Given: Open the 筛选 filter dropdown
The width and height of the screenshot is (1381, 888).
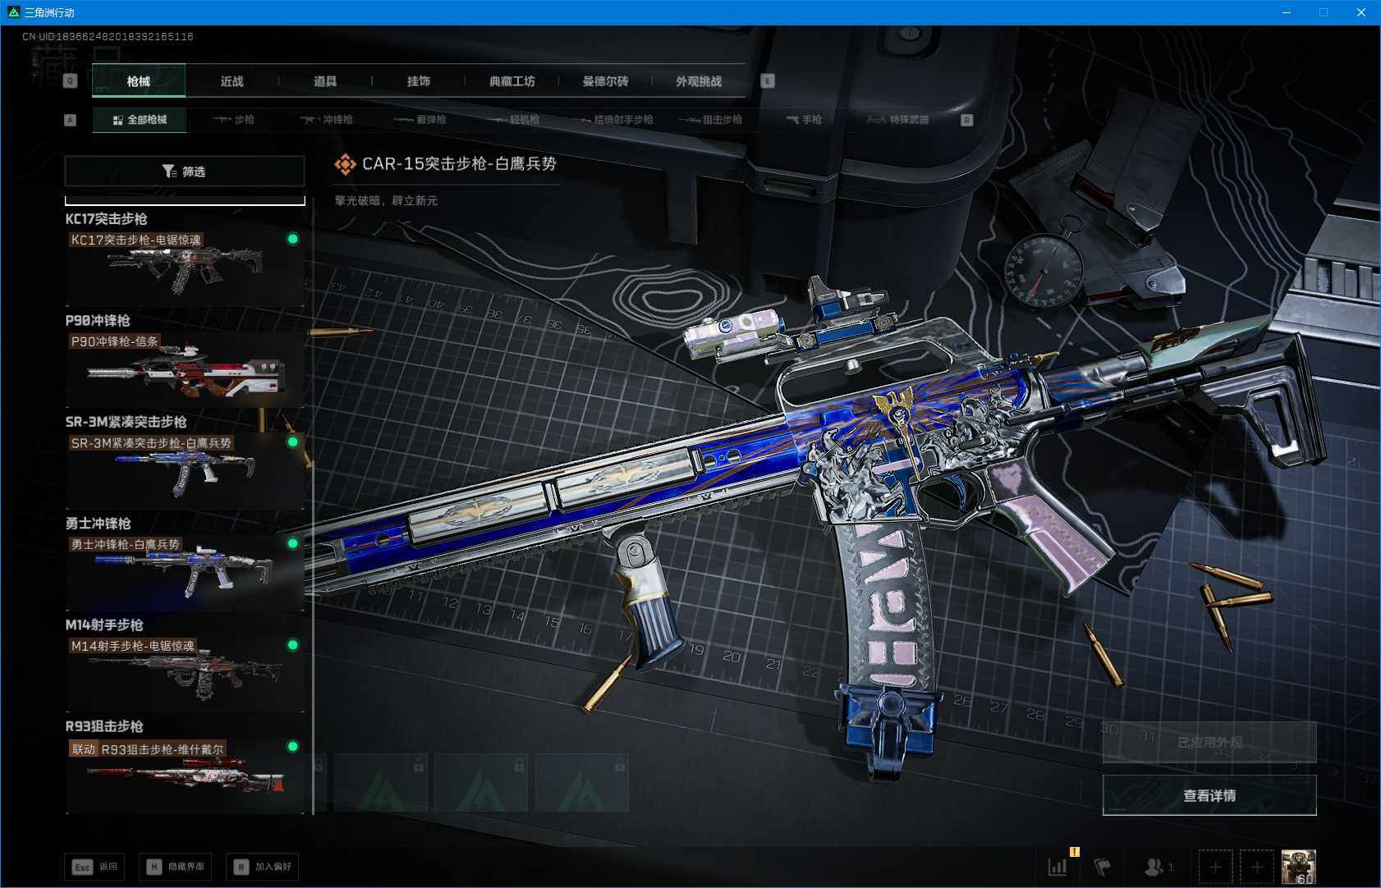Looking at the screenshot, I should point(185,172).
